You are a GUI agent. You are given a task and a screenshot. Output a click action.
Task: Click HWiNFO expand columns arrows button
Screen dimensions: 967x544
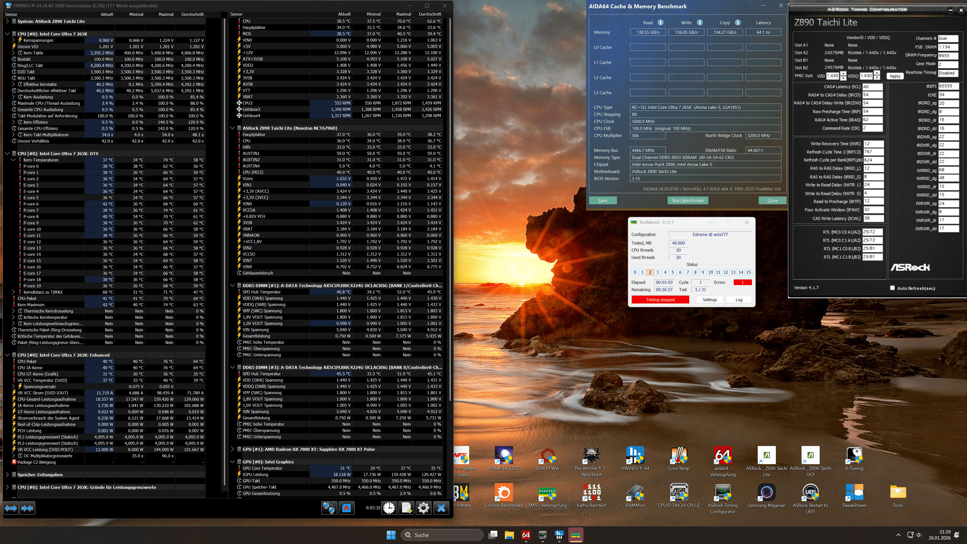pyautogui.click(x=11, y=508)
